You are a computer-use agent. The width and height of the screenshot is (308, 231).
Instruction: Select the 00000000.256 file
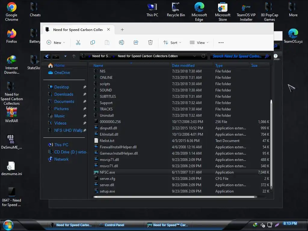coord(110,122)
